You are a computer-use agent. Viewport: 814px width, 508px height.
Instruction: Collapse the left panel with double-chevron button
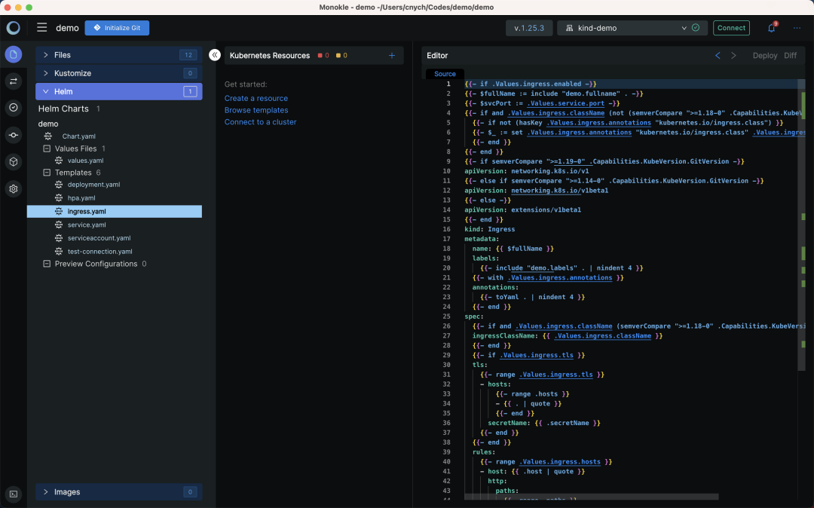pyautogui.click(x=214, y=55)
